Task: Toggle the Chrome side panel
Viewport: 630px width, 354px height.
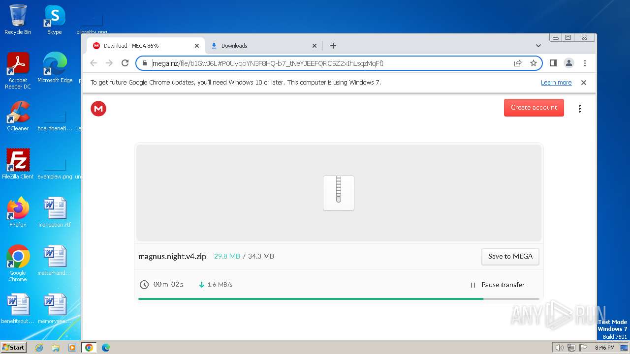Action: [x=553, y=63]
